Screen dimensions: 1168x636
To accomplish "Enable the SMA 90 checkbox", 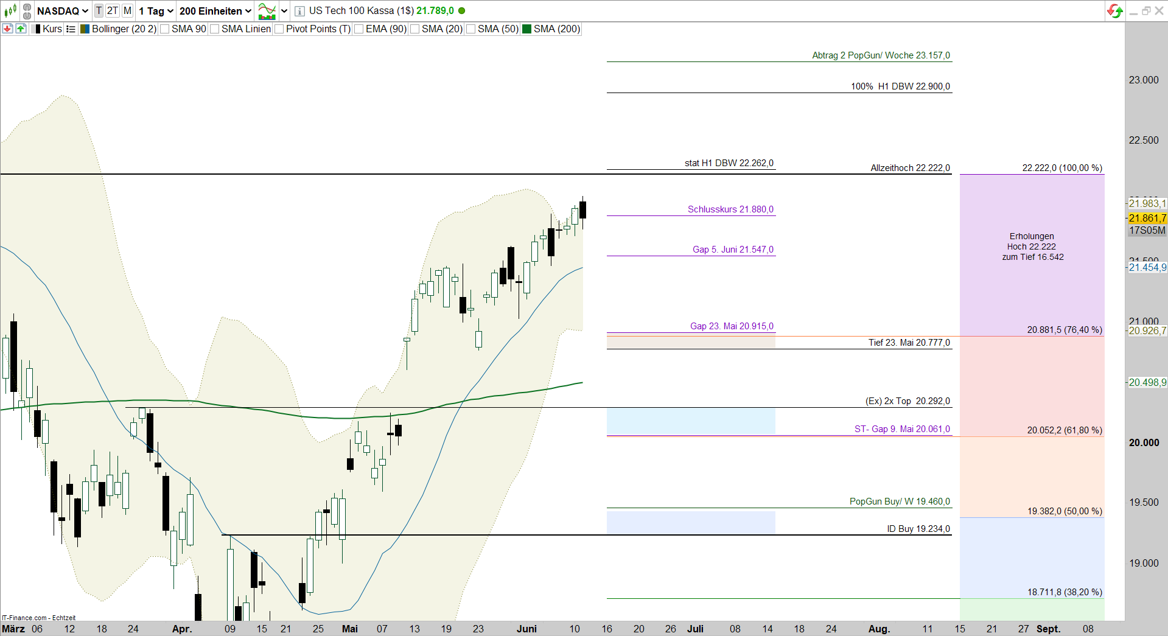I will 165,29.
